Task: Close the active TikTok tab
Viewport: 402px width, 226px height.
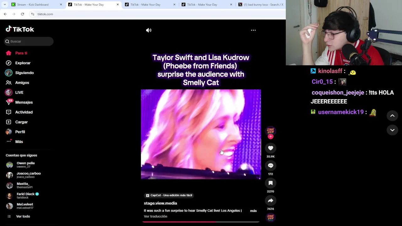Action: pyautogui.click(x=118, y=4)
